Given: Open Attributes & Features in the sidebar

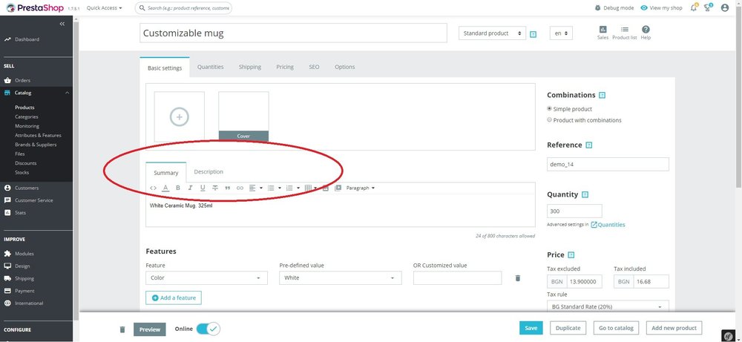Looking at the screenshot, I should 38,135.
